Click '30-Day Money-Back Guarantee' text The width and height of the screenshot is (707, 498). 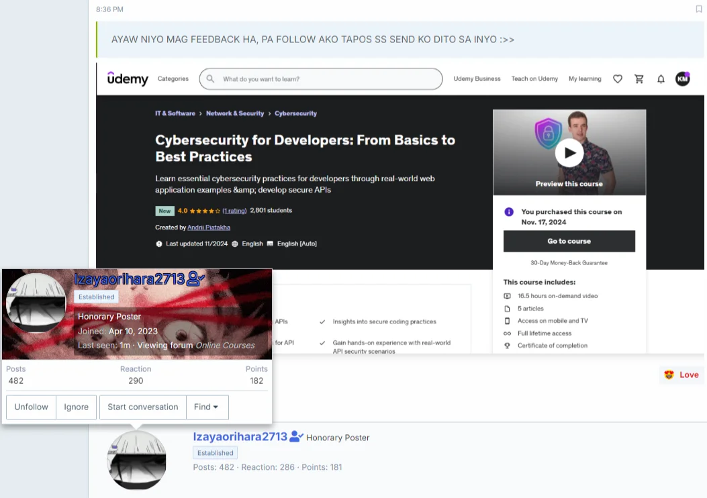pos(569,262)
